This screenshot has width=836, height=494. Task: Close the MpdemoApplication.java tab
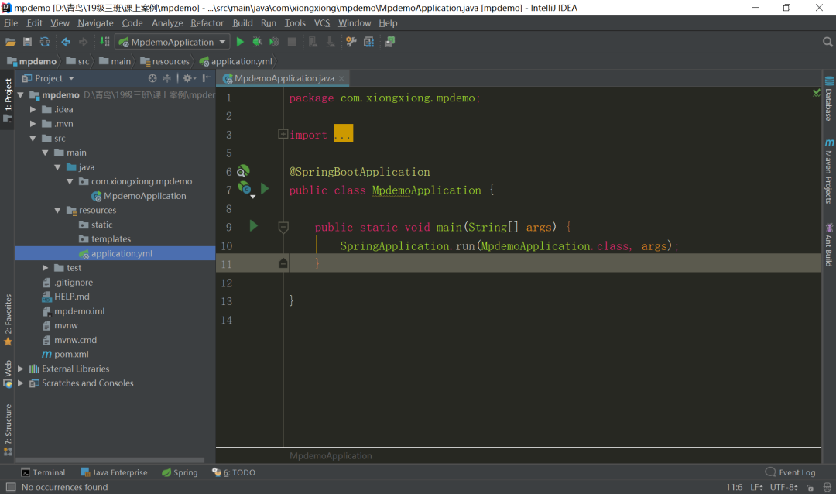pyautogui.click(x=342, y=78)
